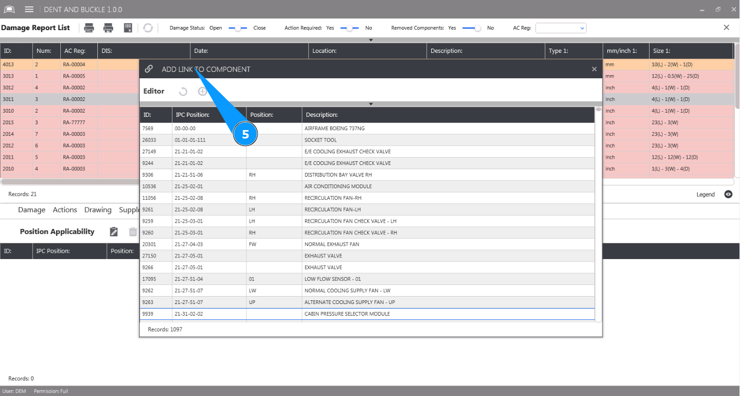740x396 pixels.
Task: Click the vertical scrollbar of the component list
Action: (599, 214)
